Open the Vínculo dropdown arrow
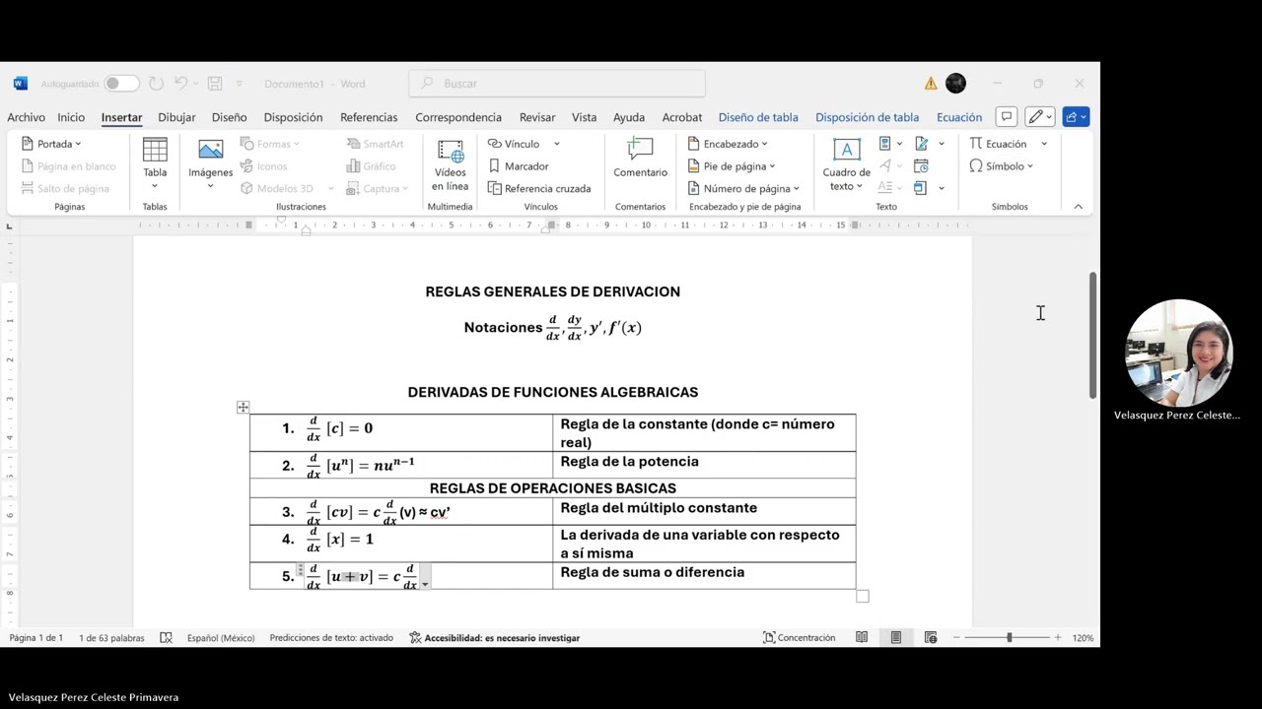Screen dimensions: 1262x709 pyautogui.click(x=556, y=144)
